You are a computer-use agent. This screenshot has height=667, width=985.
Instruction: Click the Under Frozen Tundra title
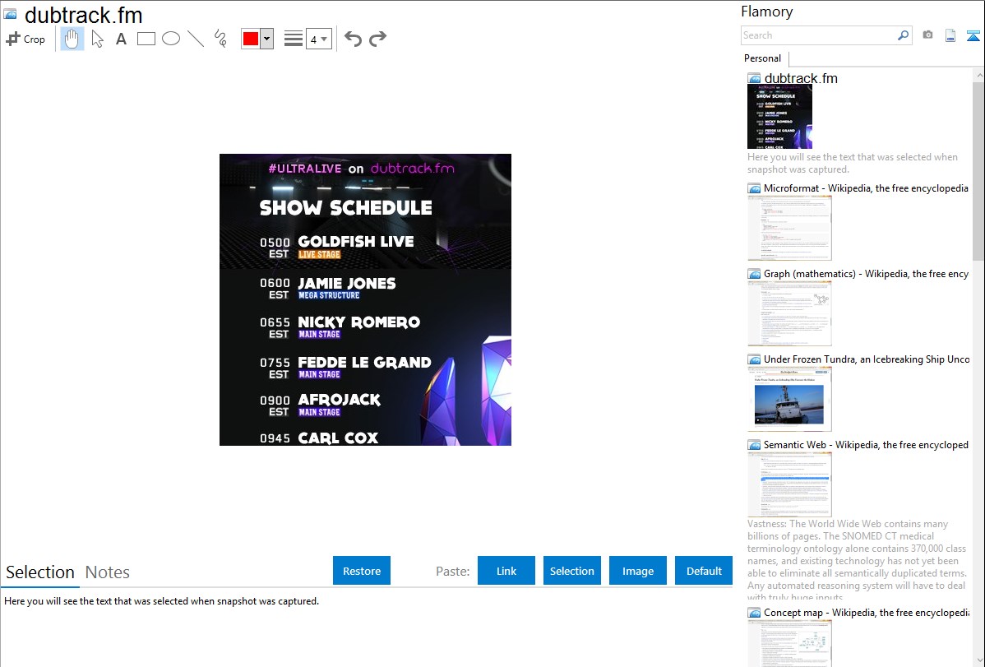pyautogui.click(x=867, y=359)
